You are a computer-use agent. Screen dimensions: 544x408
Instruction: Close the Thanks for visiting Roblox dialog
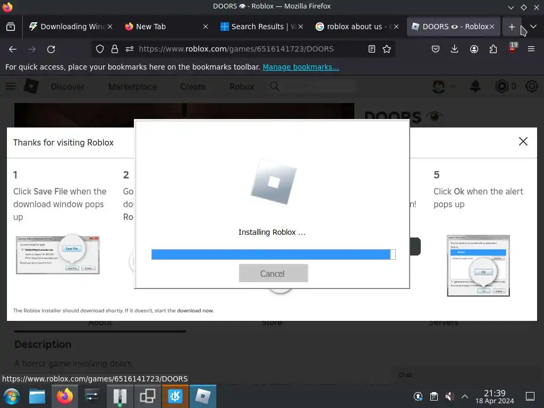pos(523,141)
